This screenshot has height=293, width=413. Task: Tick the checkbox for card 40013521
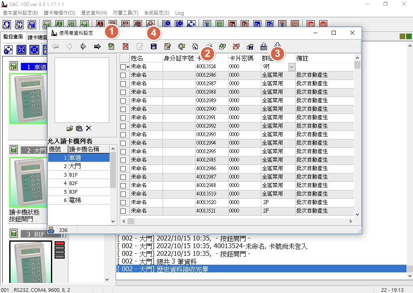[x=123, y=211]
